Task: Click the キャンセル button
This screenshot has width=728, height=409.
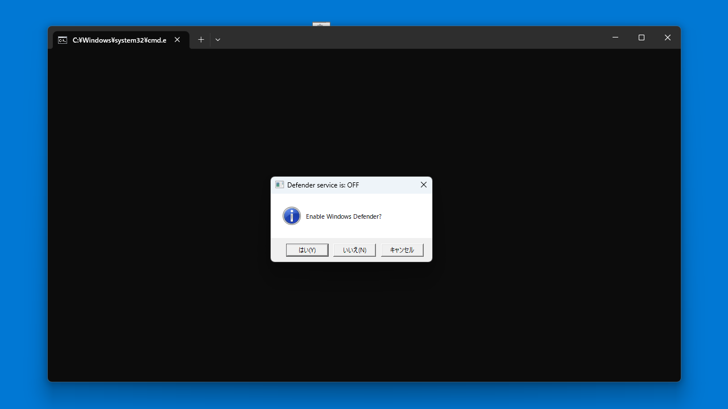Action: tap(402, 250)
